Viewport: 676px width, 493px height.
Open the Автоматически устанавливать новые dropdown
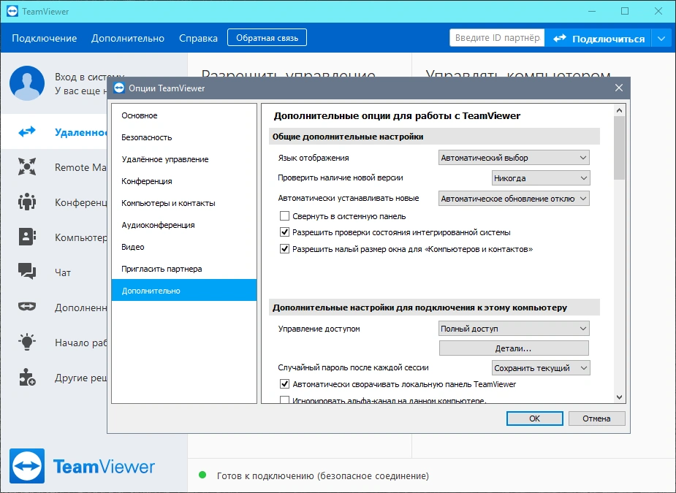[514, 199]
